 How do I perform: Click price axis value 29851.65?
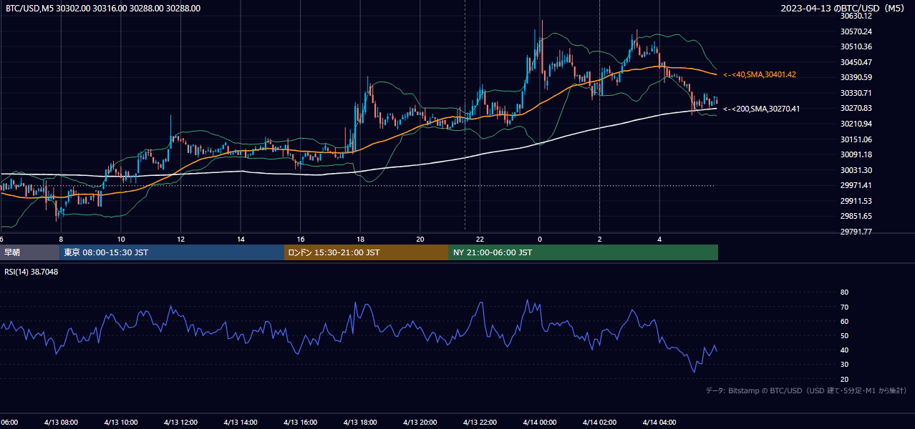tap(856, 216)
